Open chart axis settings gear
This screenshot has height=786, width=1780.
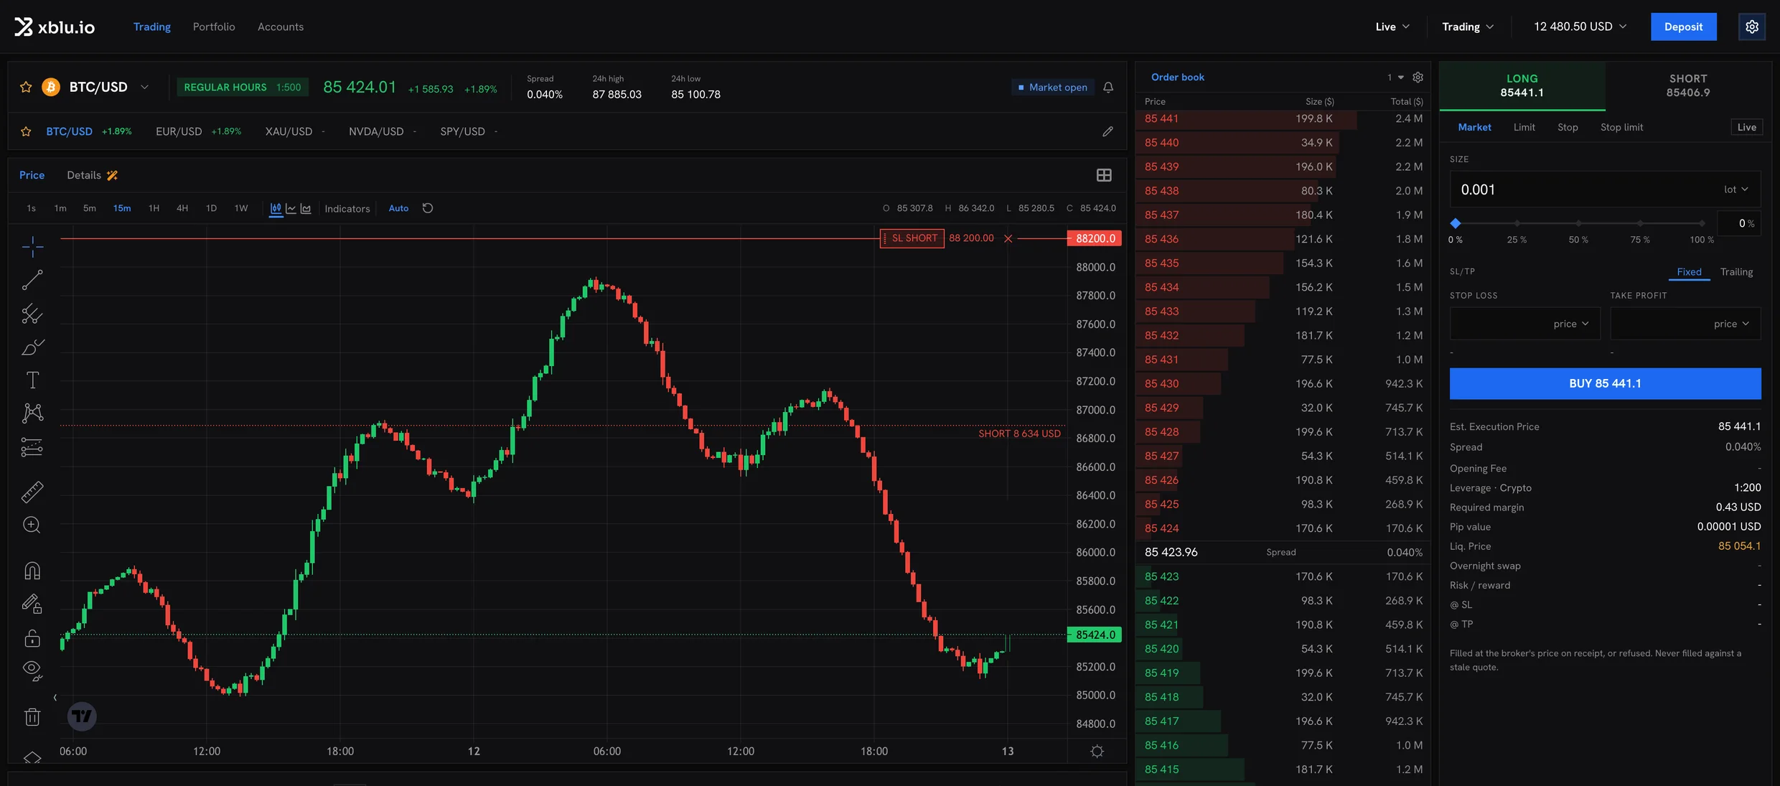(x=1097, y=752)
